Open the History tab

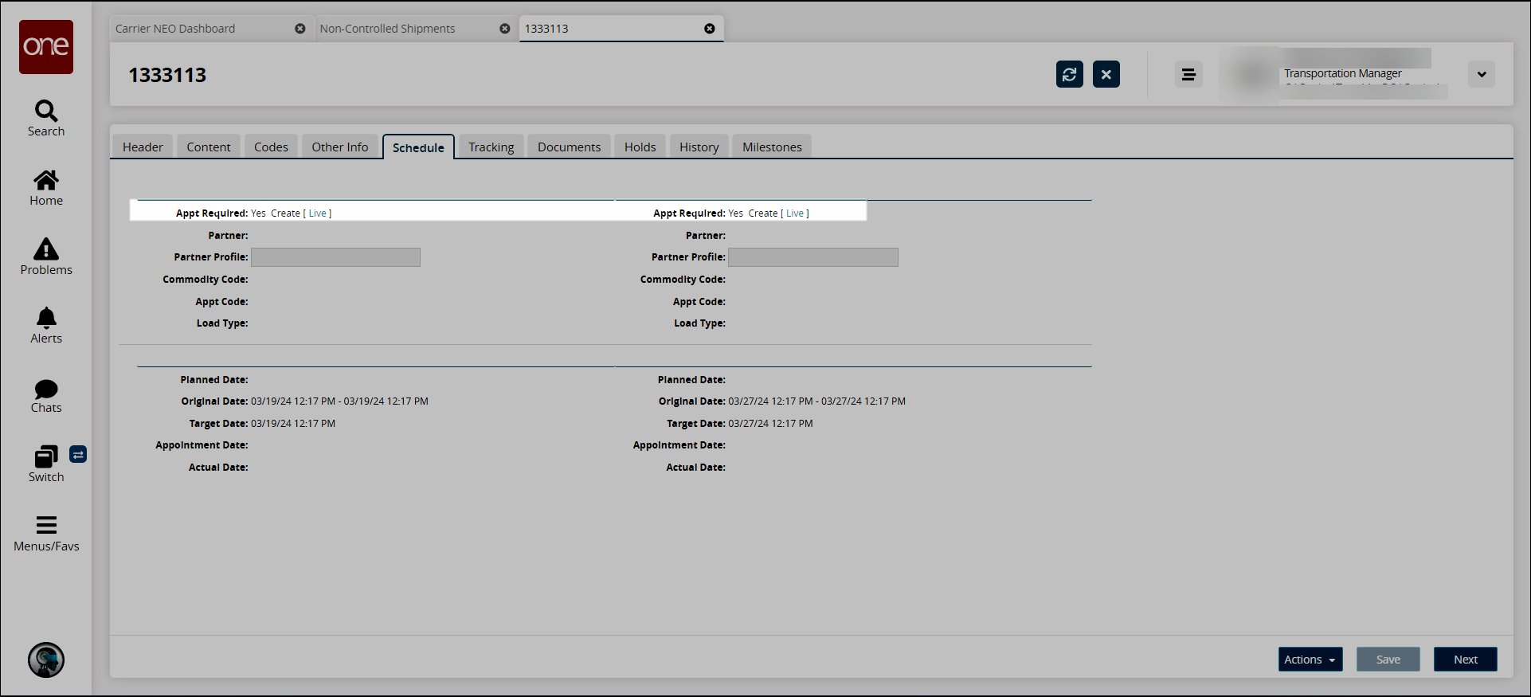click(x=699, y=147)
